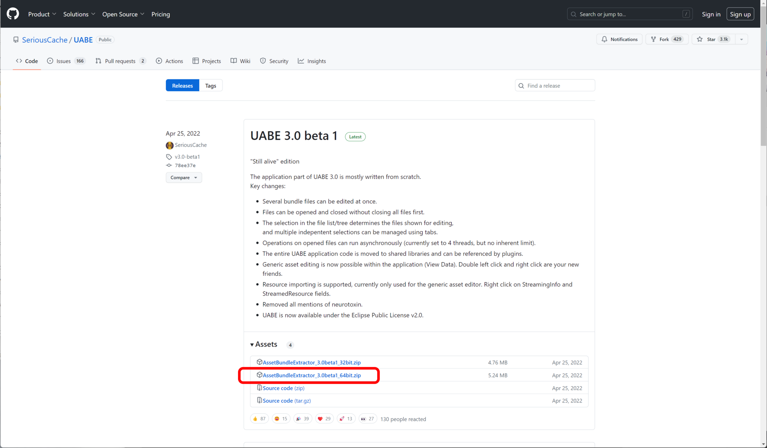Toggle the heart reaction
This screenshot has height=448, width=767.
(x=324, y=418)
